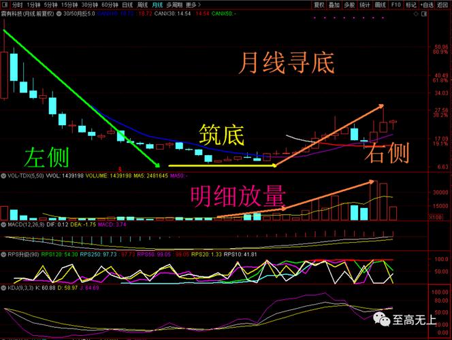Click the MACD(12,26,9) indicator name

click(x=26, y=224)
